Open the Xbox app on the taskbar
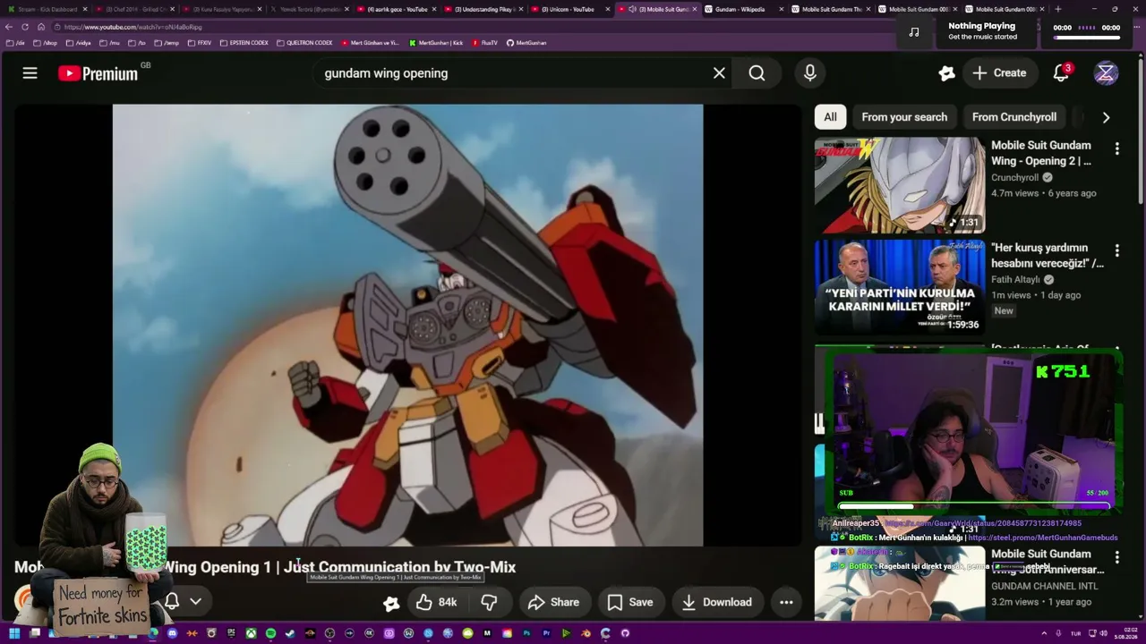The image size is (1146, 644). [x=251, y=633]
